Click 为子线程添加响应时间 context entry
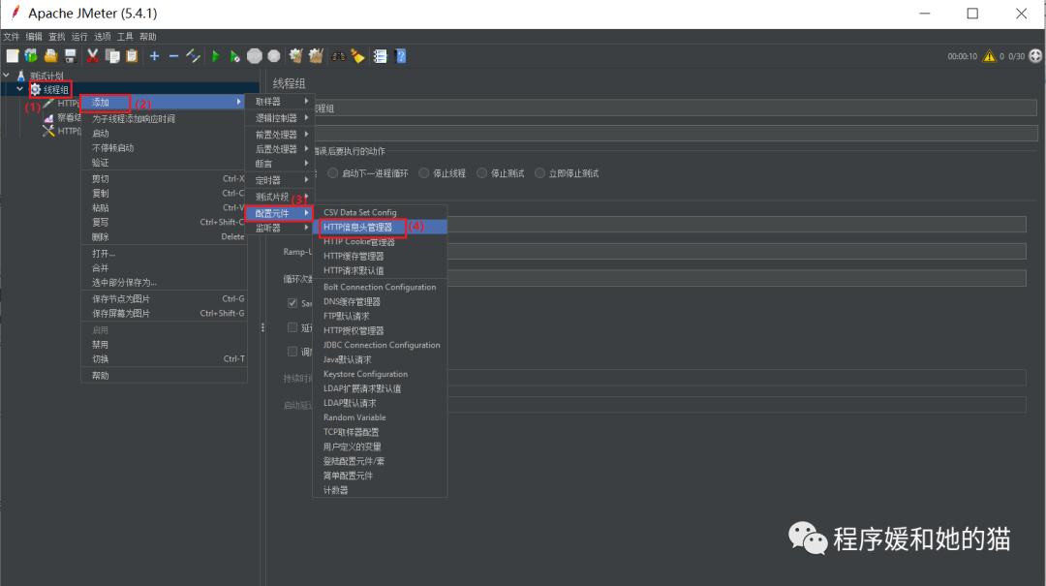The height and width of the screenshot is (586, 1046). coord(164,119)
